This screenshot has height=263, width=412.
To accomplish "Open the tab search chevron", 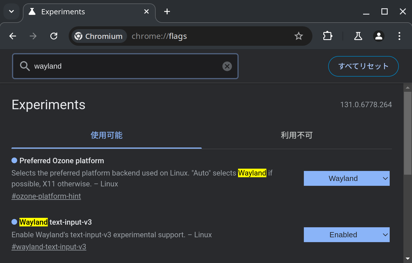I will (x=11, y=11).
